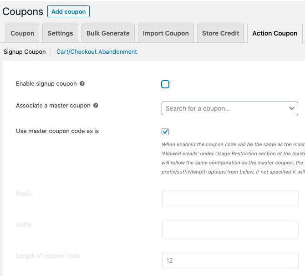Open the Settings tab
Screen dimensions: 305x276
tap(60, 33)
